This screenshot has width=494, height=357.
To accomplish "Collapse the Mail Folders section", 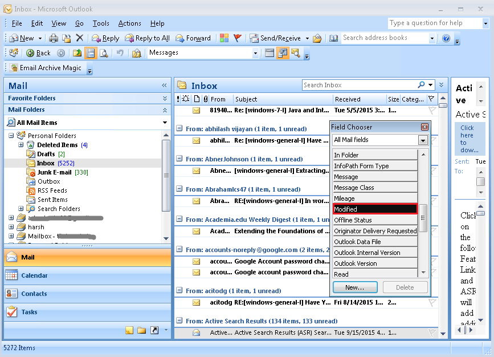I will [x=165, y=109].
